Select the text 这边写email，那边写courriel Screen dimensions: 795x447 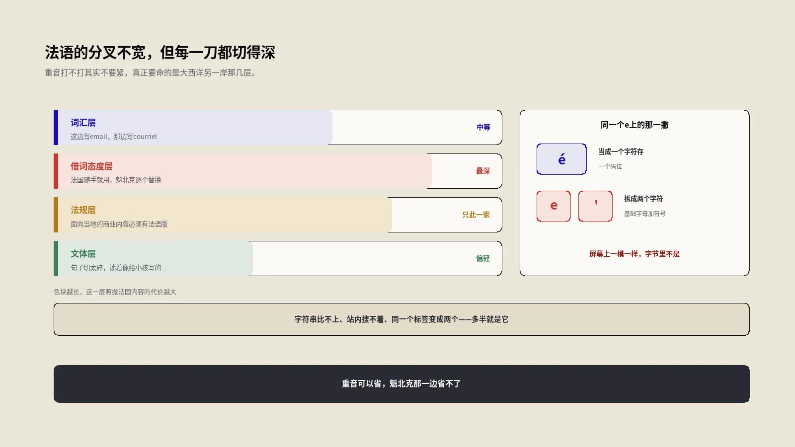pos(114,137)
